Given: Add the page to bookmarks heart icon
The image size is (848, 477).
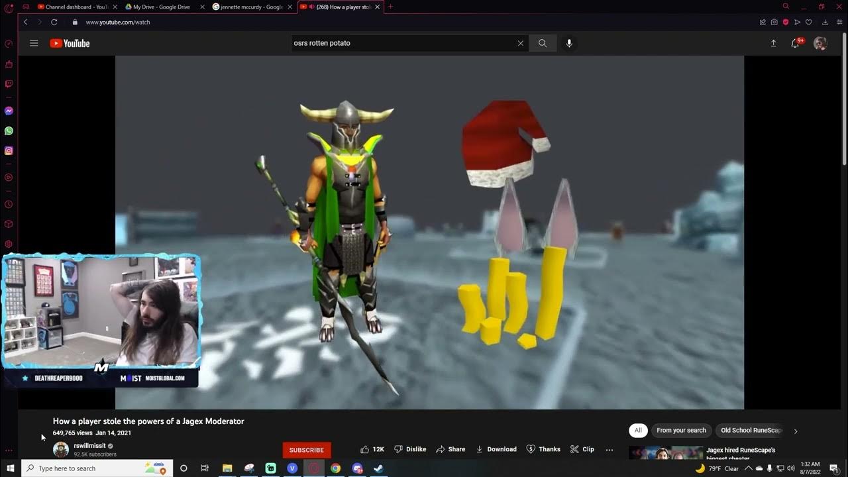Looking at the screenshot, I should coord(809,22).
